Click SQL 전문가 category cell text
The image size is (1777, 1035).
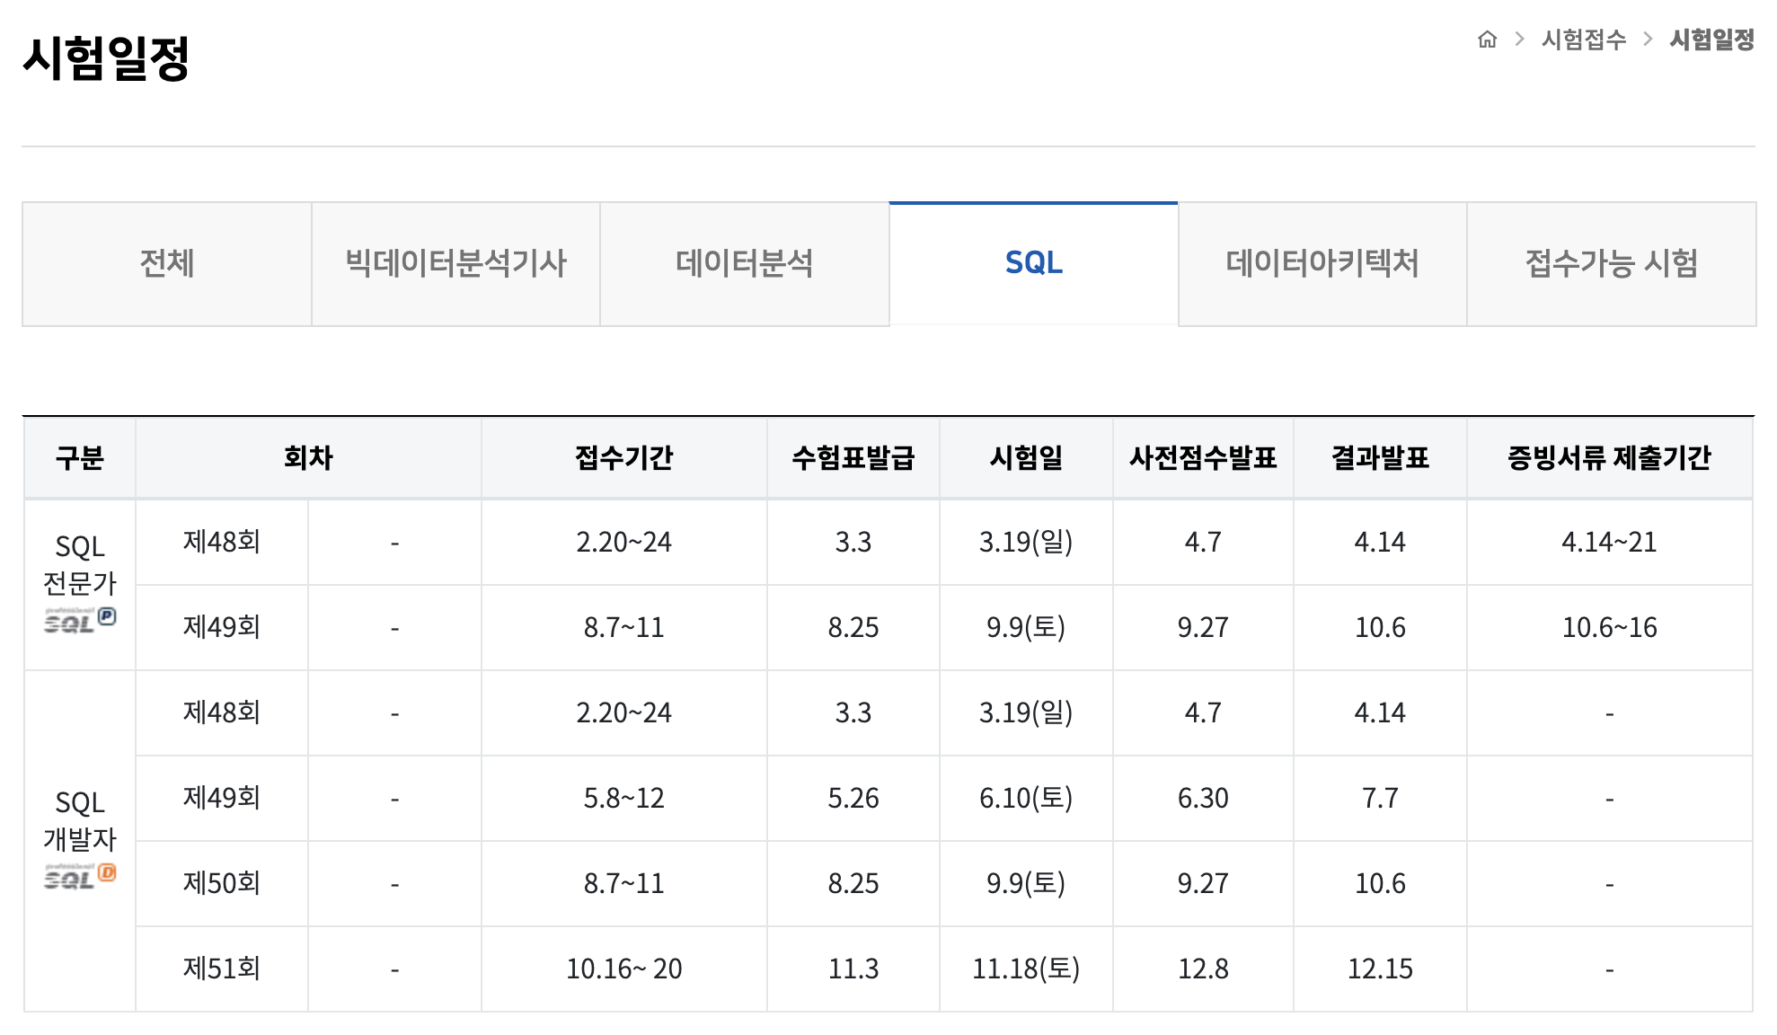(x=80, y=565)
